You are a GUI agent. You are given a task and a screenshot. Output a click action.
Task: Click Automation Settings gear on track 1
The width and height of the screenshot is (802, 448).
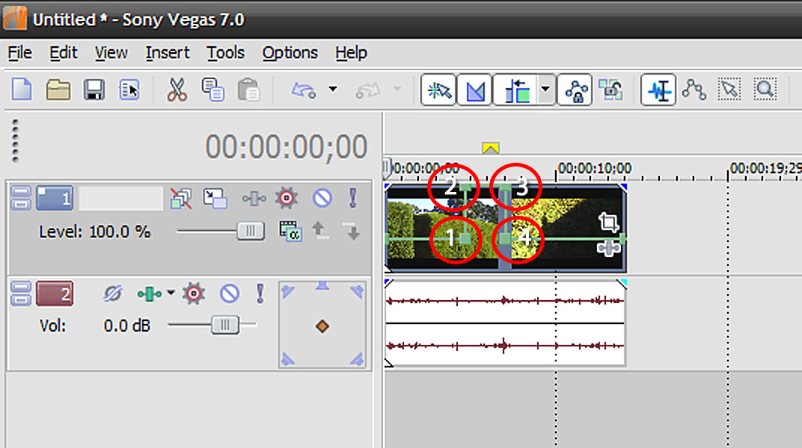[287, 198]
